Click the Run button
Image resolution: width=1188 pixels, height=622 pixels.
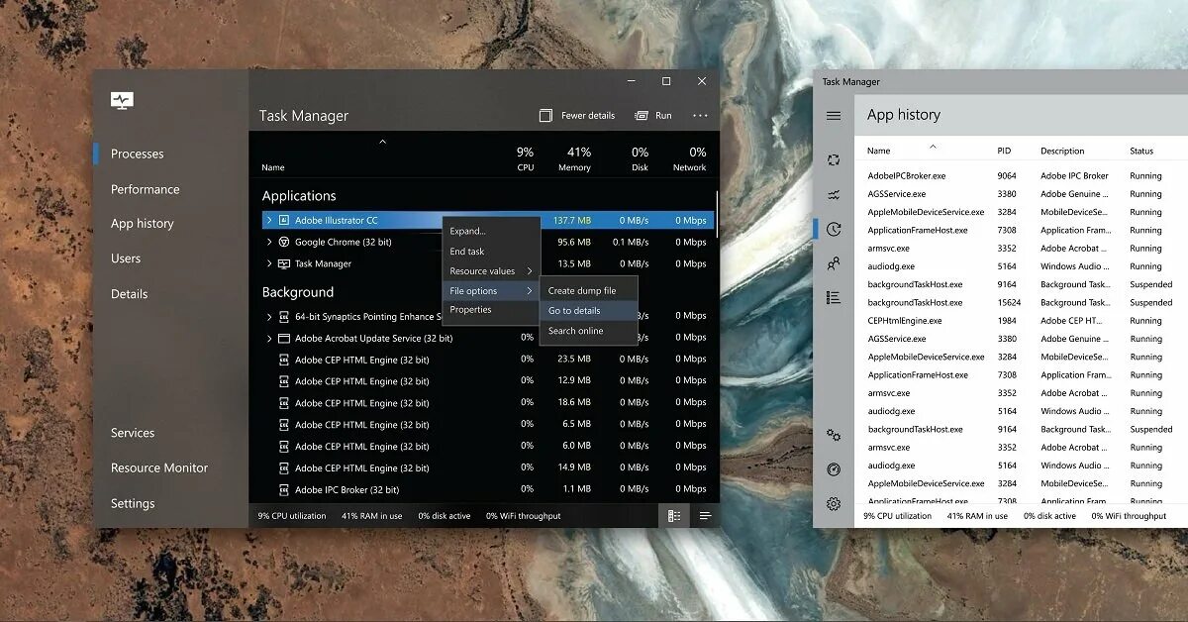pos(653,116)
